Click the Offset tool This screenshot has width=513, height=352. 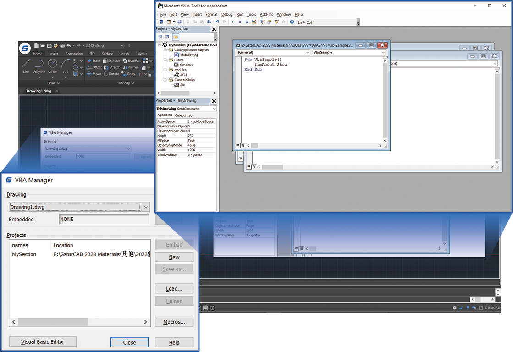pyautogui.click(x=94, y=67)
